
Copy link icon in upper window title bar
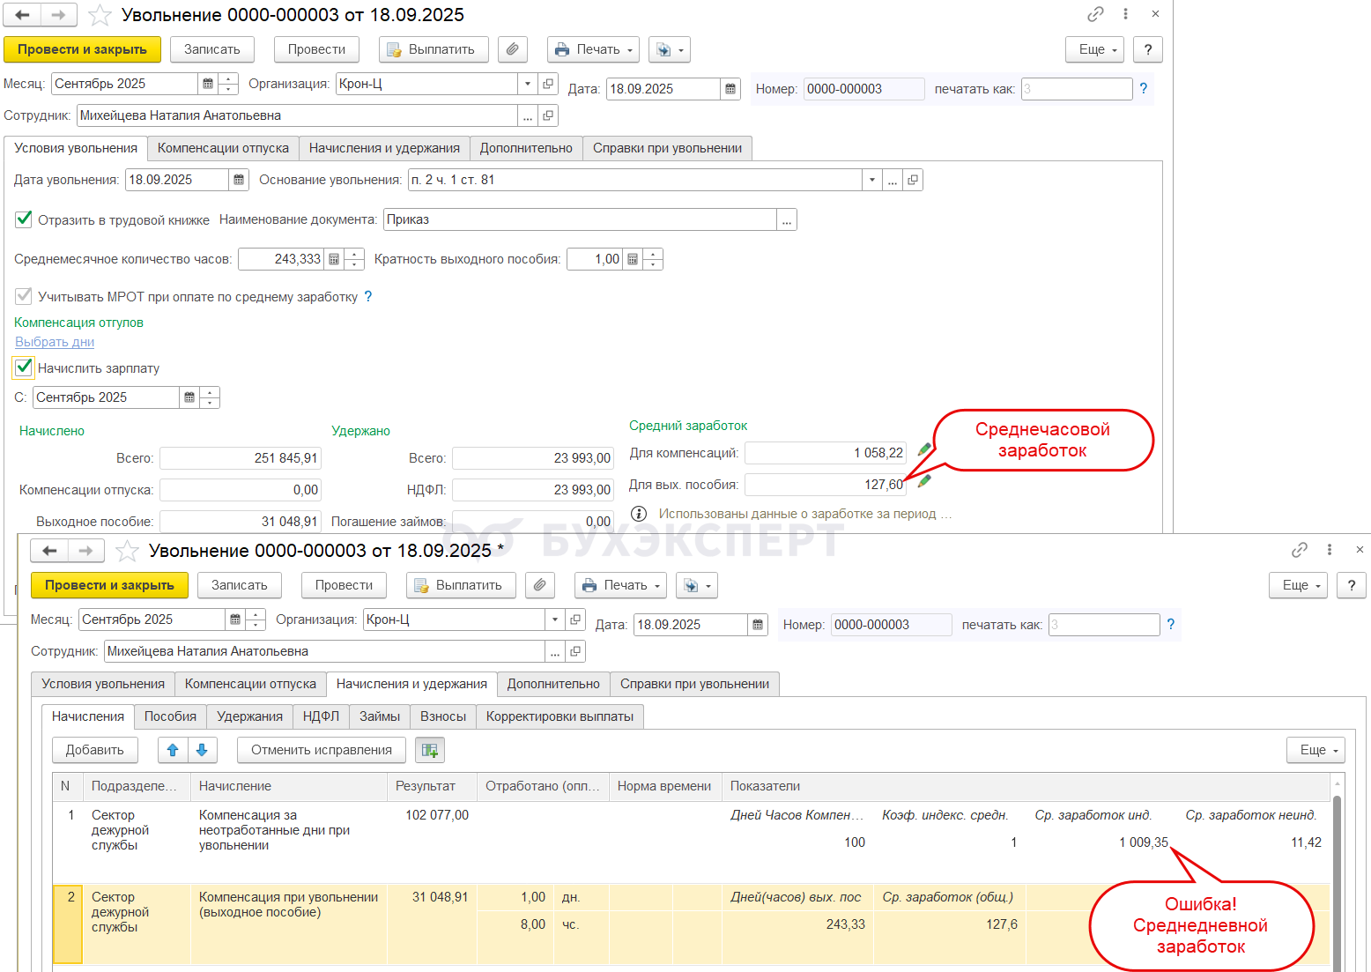click(1095, 14)
